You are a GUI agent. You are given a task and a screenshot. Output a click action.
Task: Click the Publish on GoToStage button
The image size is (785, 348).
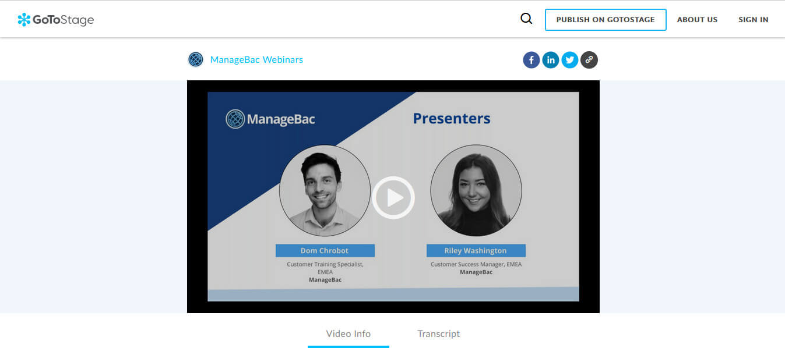point(606,20)
